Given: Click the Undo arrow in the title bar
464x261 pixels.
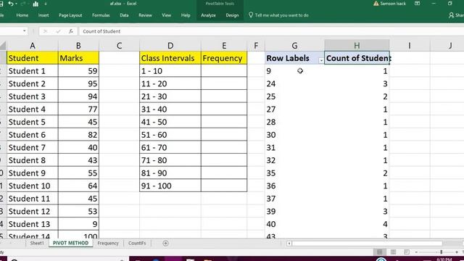Looking at the screenshot, I should (11, 4).
